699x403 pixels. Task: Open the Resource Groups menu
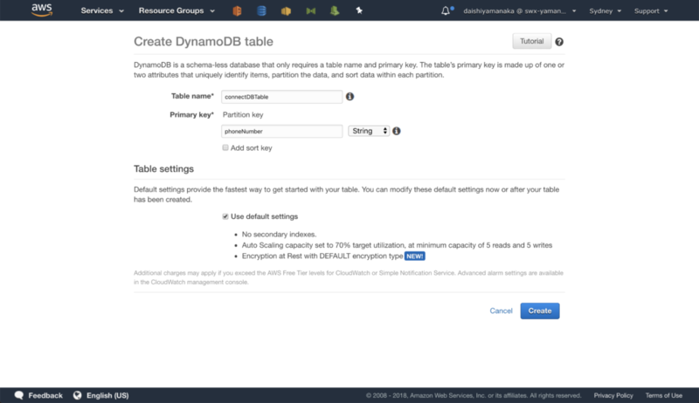176,10
